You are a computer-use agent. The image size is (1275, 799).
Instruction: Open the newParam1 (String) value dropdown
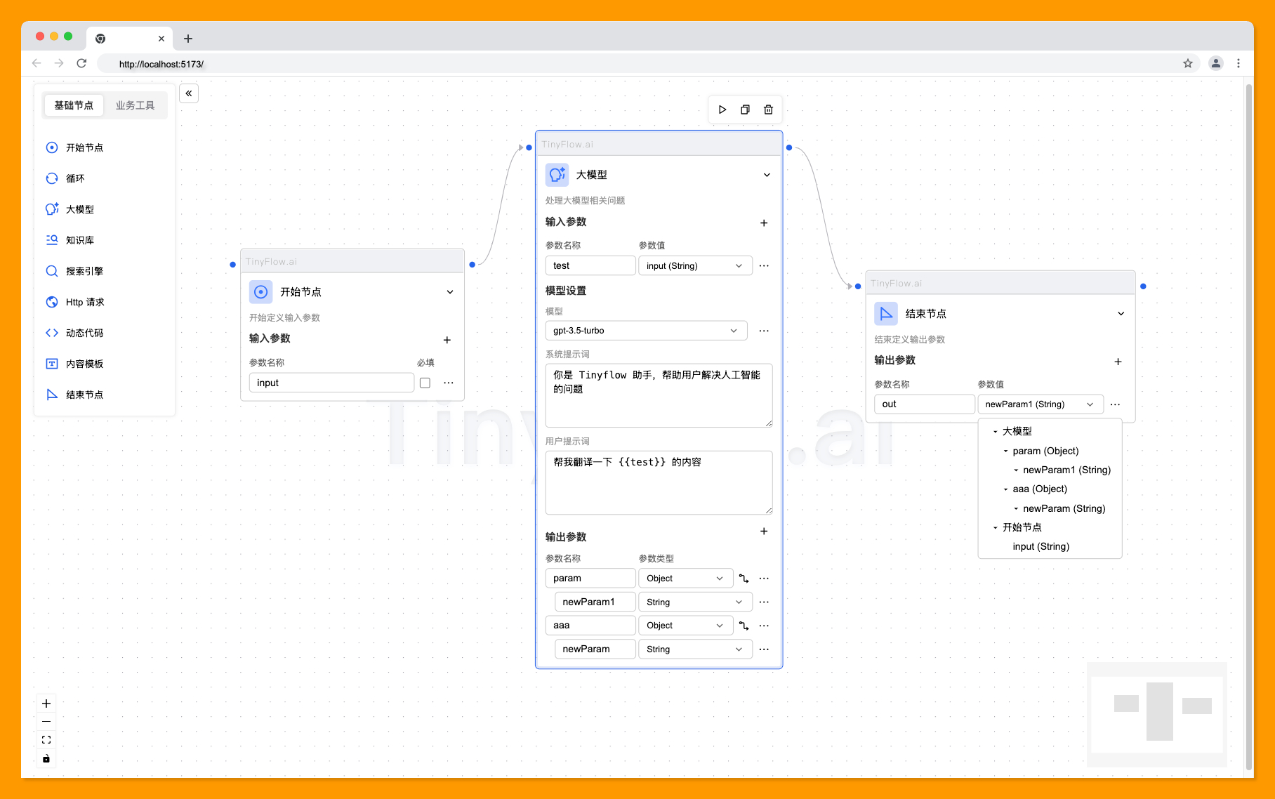click(1090, 404)
